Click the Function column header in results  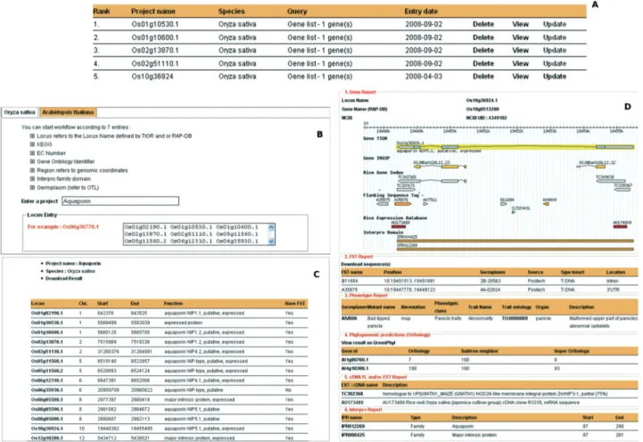click(x=173, y=304)
